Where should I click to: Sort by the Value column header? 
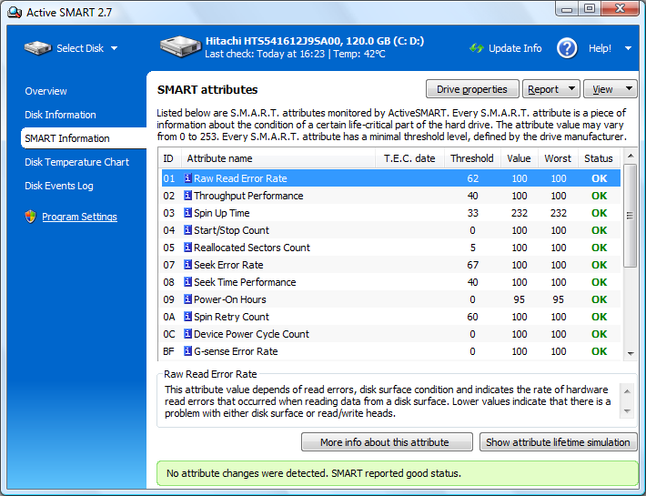pos(520,158)
